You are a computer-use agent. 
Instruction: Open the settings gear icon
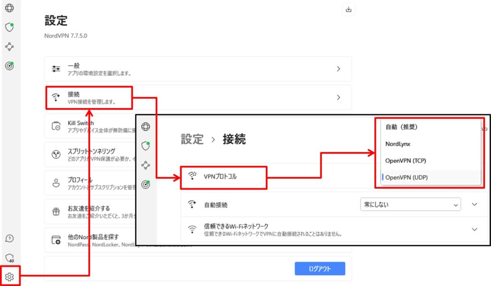tap(11, 276)
